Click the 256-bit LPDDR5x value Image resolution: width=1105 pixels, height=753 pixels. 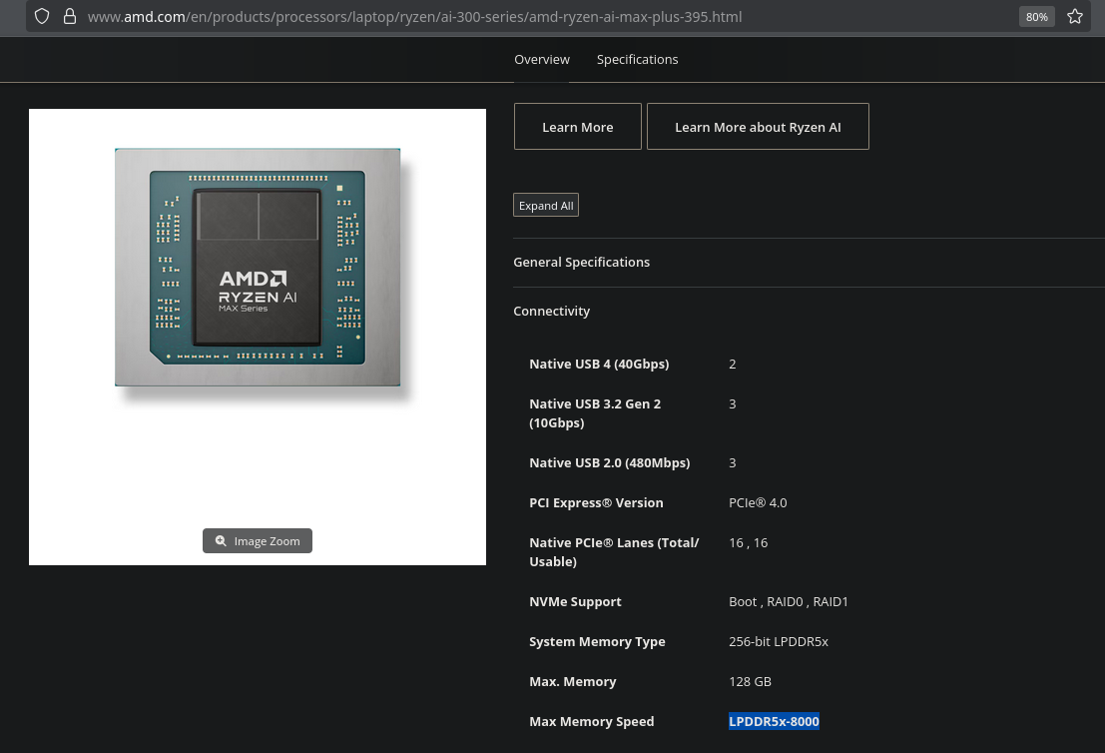coord(778,641)
